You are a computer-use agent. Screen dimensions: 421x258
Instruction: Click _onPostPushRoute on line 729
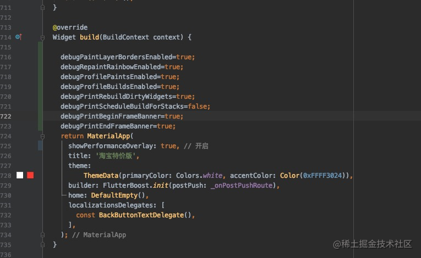(x=242, y=186)
